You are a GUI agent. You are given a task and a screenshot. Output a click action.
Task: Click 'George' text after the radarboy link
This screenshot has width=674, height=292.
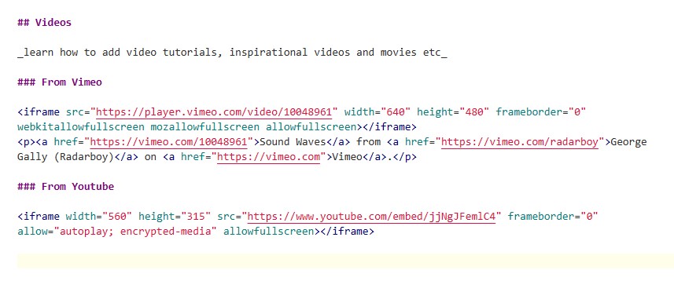628,142
